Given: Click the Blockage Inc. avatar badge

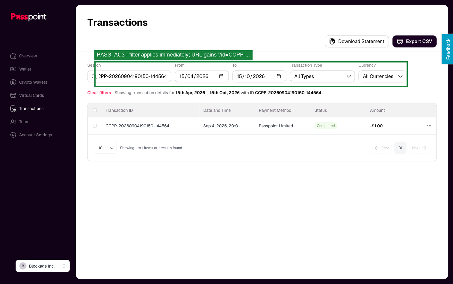Looking at the screenshot, I should pyautogui.click(x=23, y=266).
